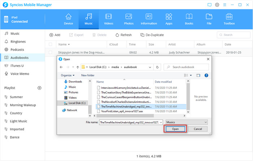Open the feedback message icon in title bar
The height and width of the screenshot is (161, 253).
[209, 5]
